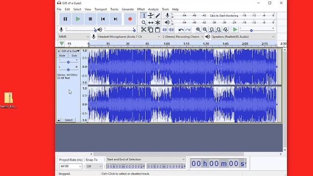Adjust the track pan L/R slider
Image resolution: width=313 pixels, height=176 pixels.
68,69
